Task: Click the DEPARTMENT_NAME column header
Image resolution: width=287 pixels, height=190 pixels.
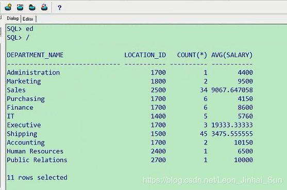Action: 35,55
